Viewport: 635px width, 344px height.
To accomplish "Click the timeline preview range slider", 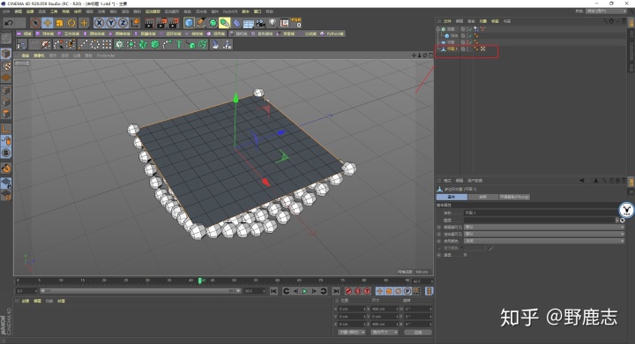I will pos(140,291).
